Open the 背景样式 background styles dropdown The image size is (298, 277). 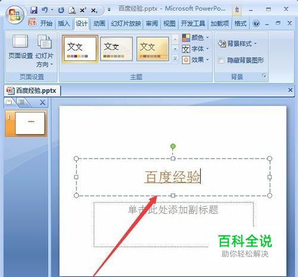(x=237, y=43)
